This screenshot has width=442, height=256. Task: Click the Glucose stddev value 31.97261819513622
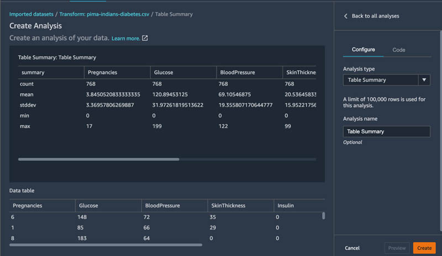(x=177, y=105)
